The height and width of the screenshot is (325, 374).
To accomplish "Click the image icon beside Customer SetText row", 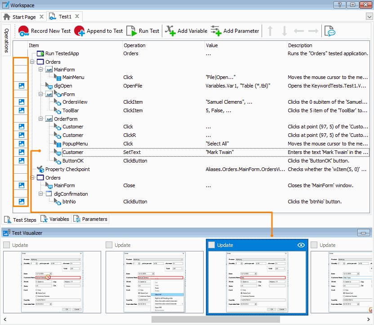I will 22,152.
